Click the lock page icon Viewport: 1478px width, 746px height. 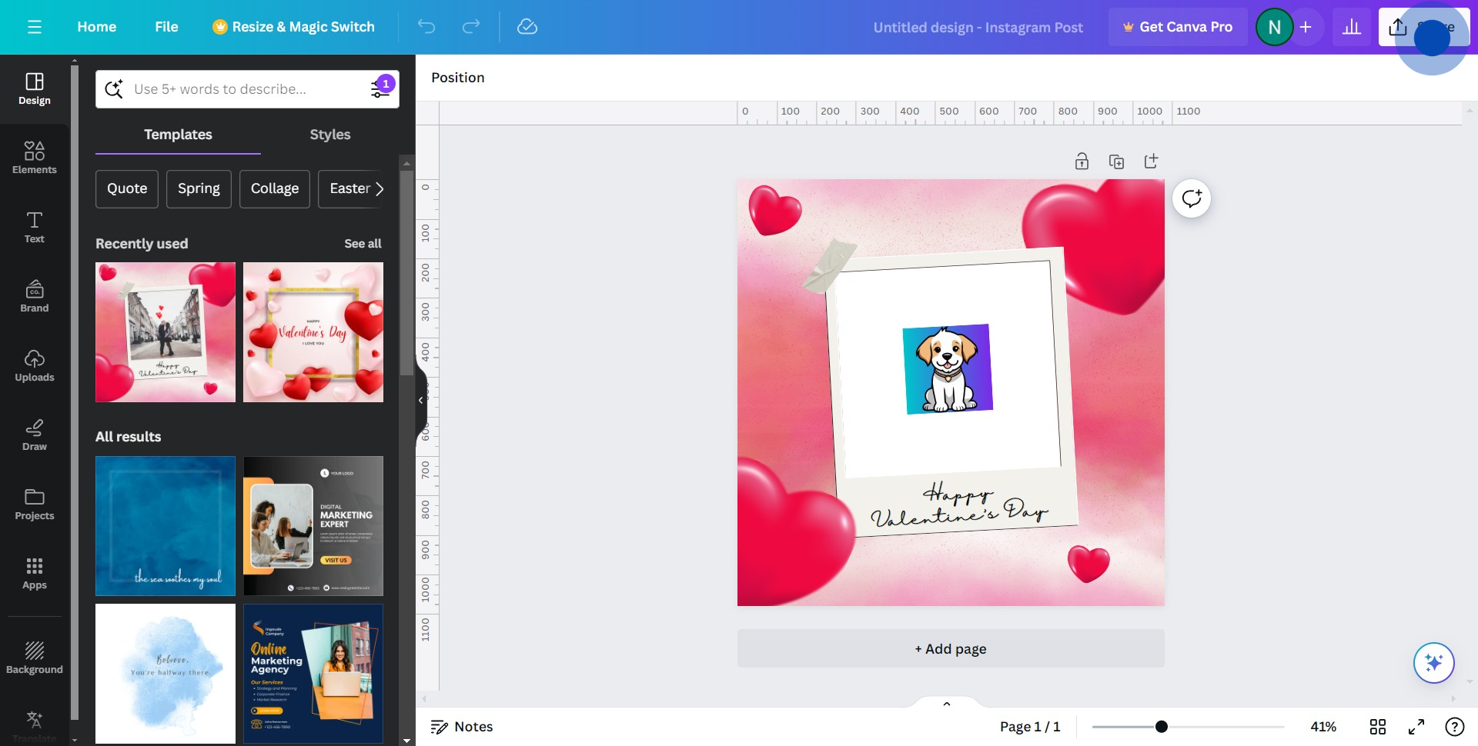[x=1082, y=162]
